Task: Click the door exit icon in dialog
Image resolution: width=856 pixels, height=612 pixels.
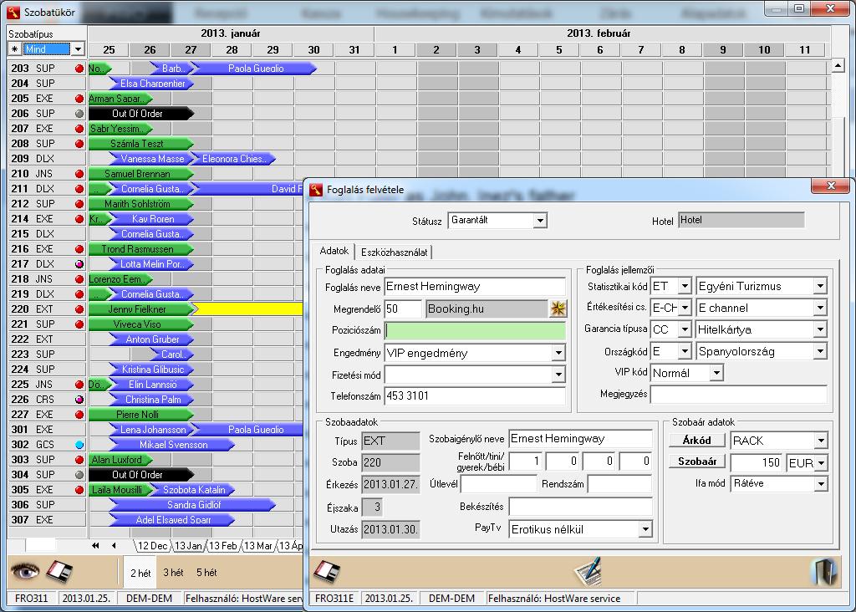Action: [824, 572]
